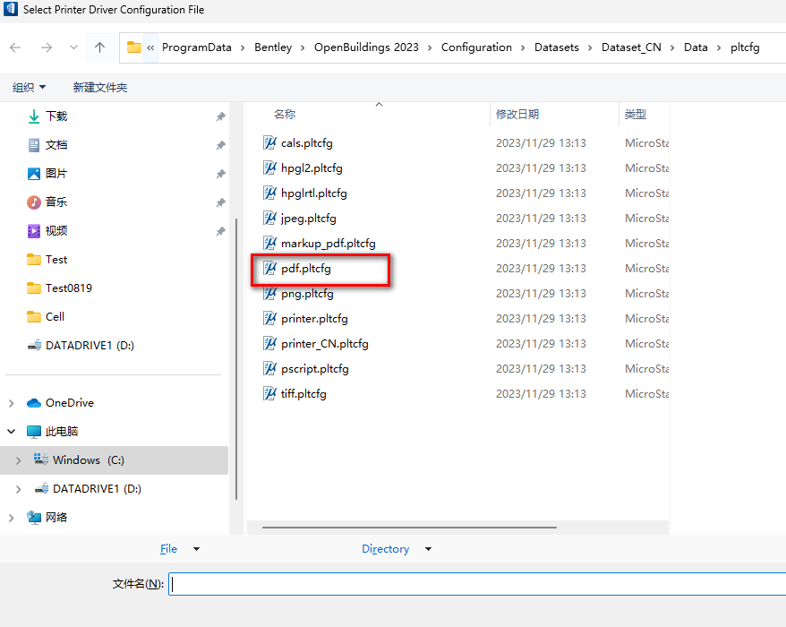Open 视频 quick access folder

coord(56,231)
